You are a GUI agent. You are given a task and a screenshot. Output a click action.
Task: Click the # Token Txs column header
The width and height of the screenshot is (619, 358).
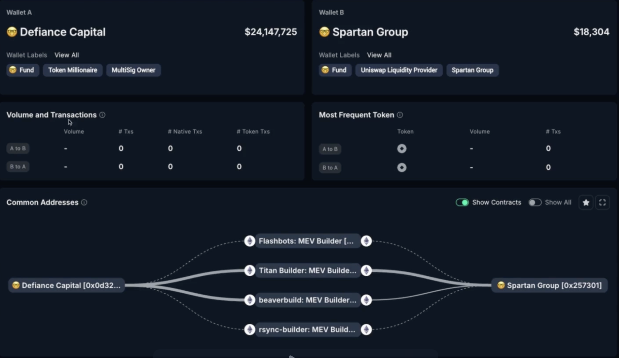pos(253,132)
